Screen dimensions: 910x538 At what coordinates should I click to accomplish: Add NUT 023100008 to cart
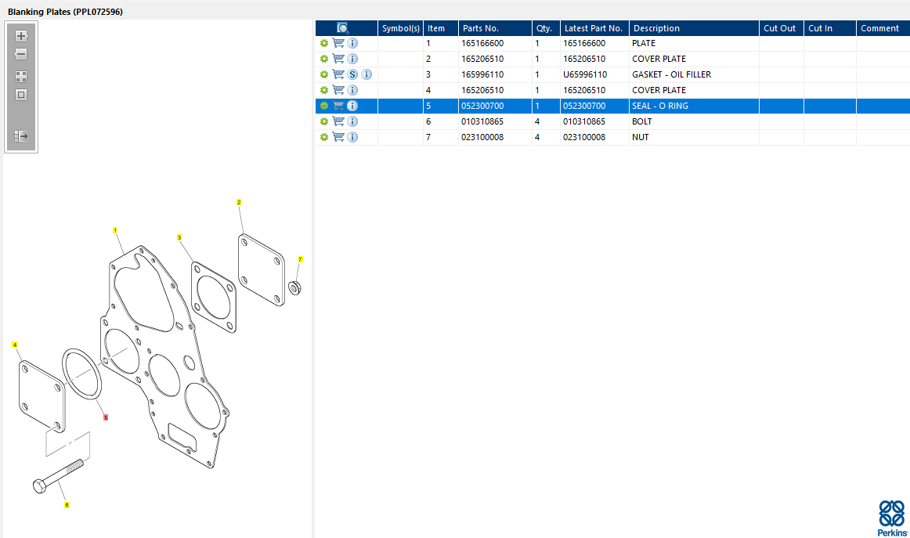[338, 137]
